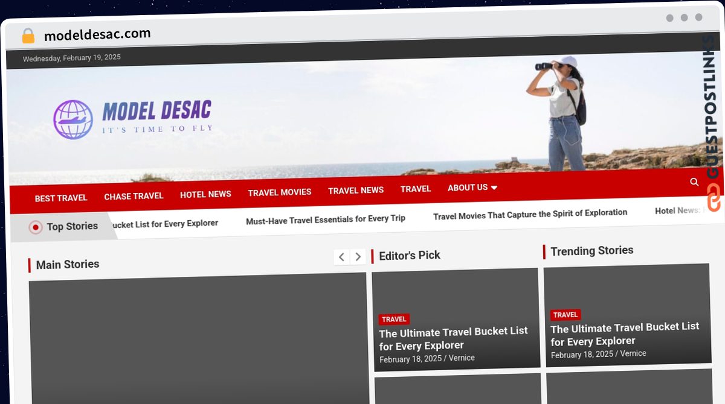This screenshot has height=404, width=725.
Task: Open the Travel News menu item
Action: (x=356, y=191)
